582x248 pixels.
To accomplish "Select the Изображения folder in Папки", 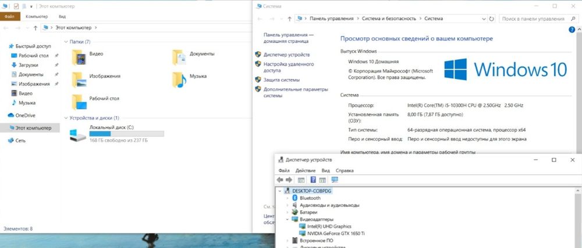I will pos(96,79).
